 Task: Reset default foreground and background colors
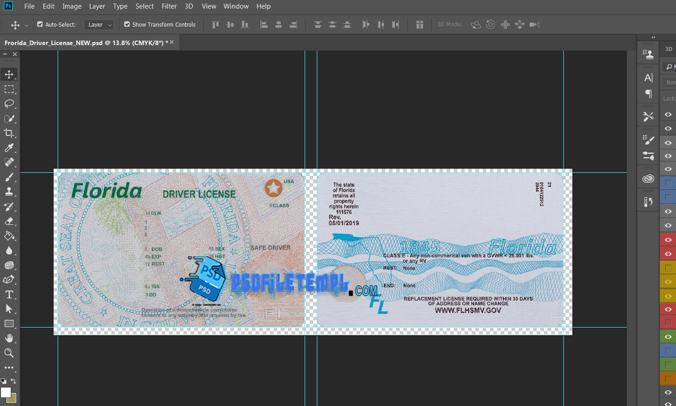[x=4, y=381]
